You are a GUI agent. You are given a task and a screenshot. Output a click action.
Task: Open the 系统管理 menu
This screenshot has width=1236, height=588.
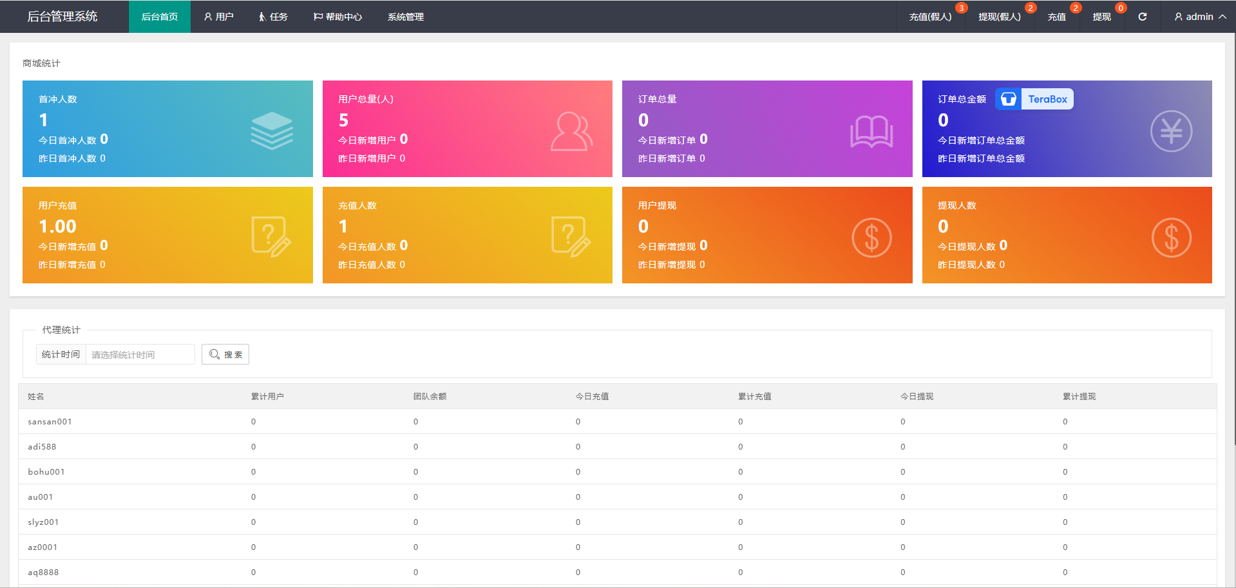(405, 17)
